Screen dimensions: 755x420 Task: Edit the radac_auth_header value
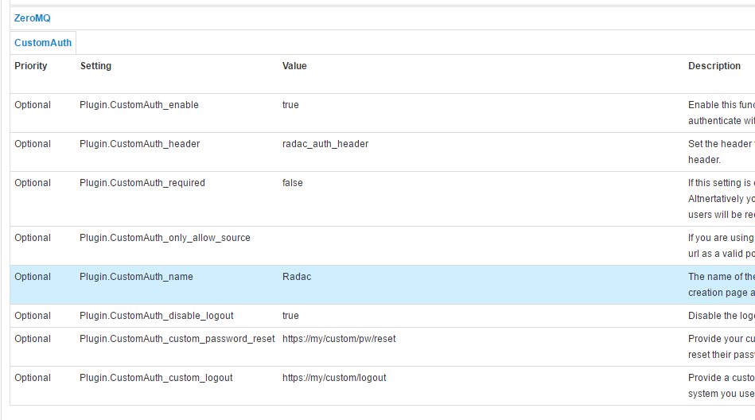pos(325,144)
